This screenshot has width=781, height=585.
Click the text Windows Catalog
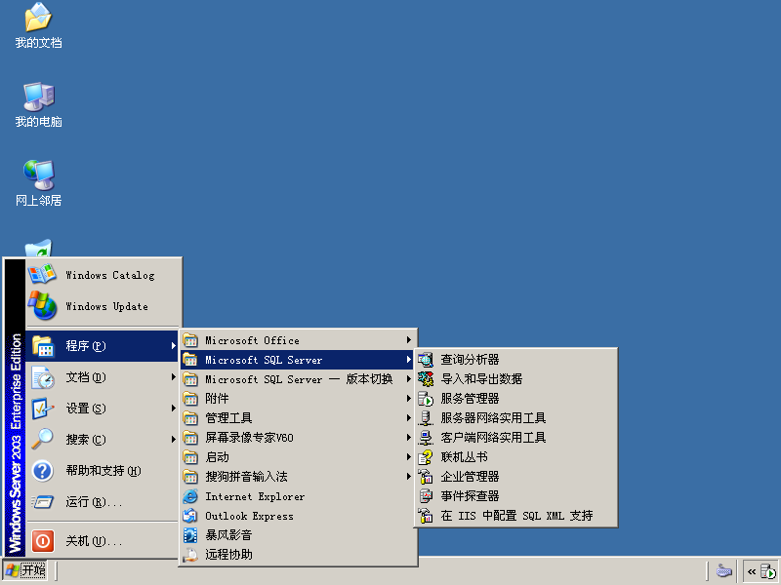pos(110,275)
